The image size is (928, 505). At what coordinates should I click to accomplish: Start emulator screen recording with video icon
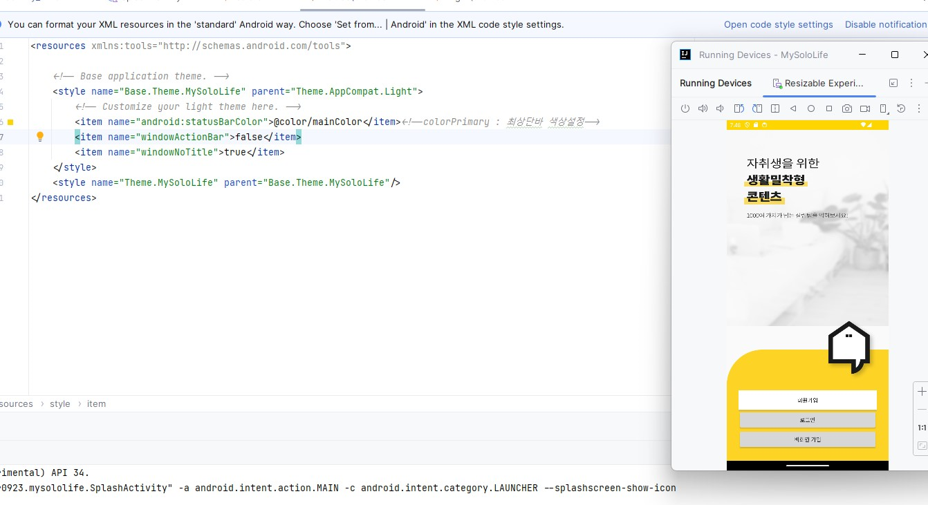click(x=865, y=108)
